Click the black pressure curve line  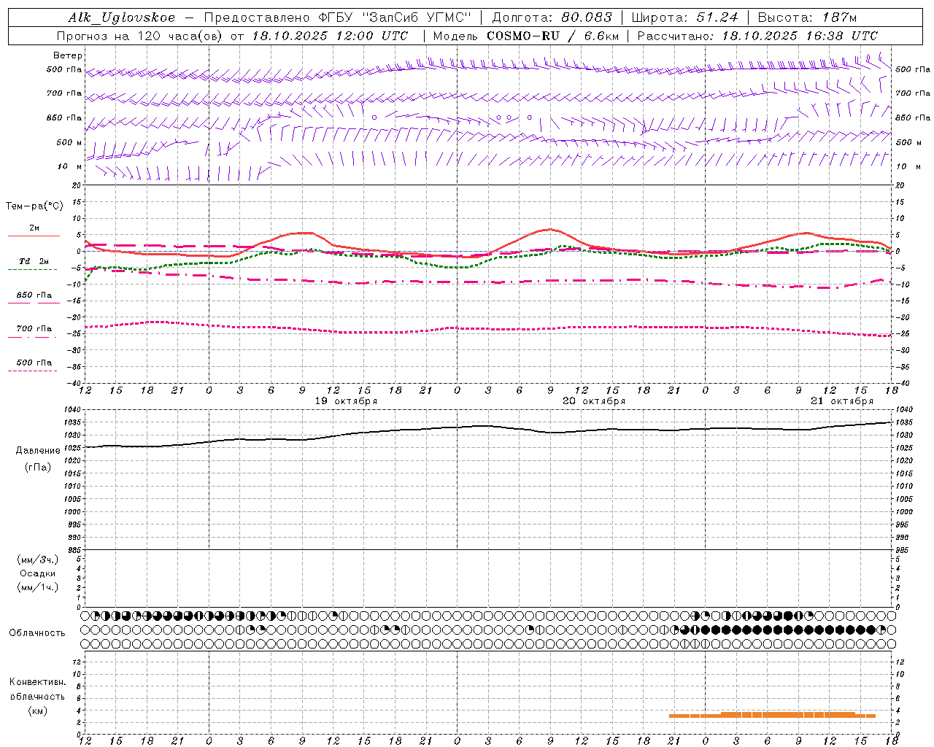[x=489, y=426]
